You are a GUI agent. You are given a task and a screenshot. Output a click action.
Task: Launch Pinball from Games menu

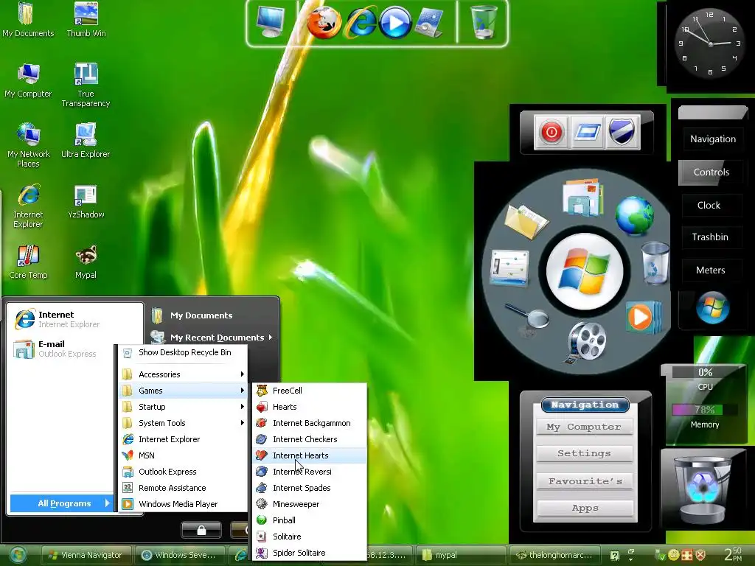[310, 520]
